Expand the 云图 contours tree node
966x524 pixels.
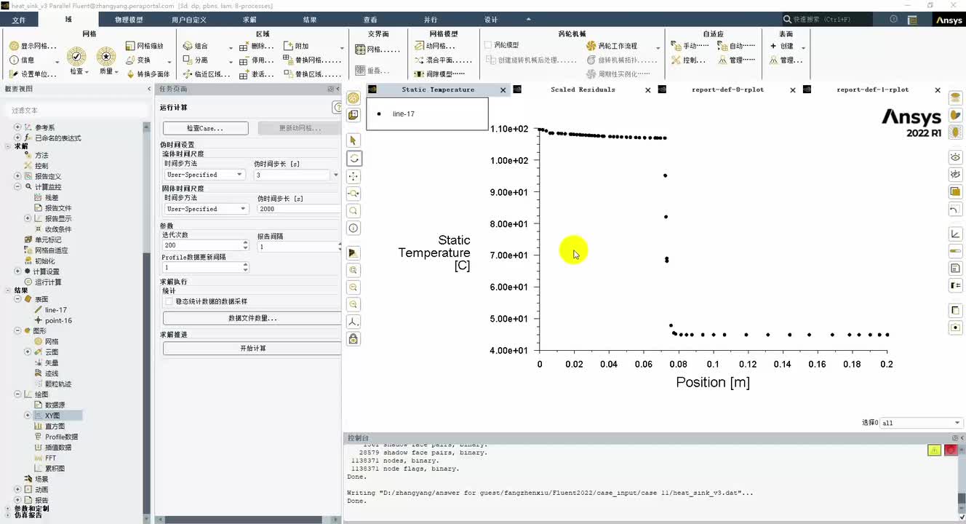point(28,352)
